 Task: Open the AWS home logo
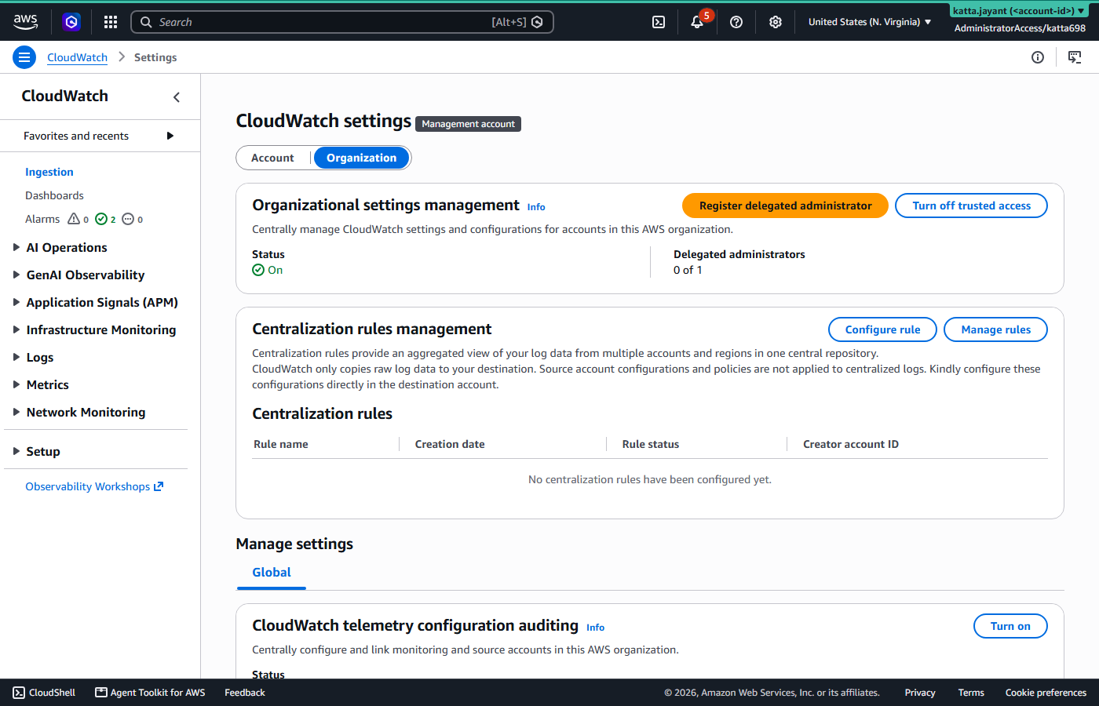coord(25,22)
